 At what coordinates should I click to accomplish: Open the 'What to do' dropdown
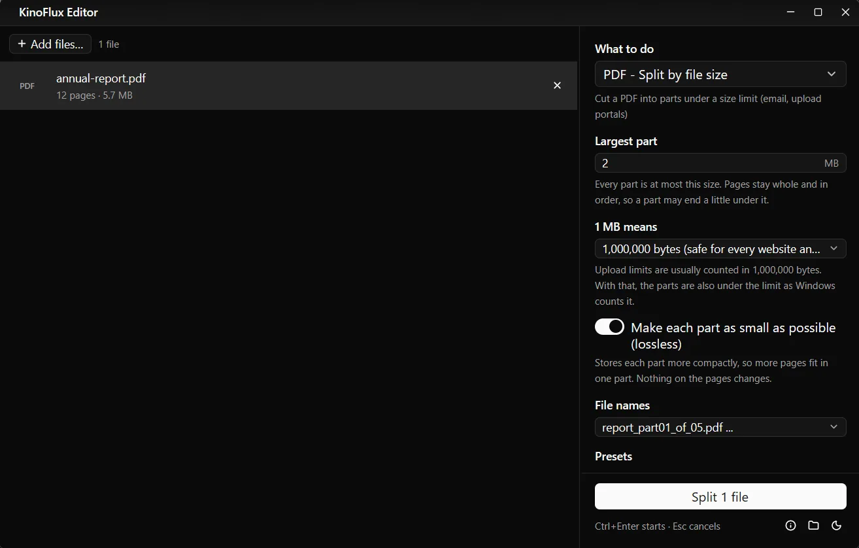[x=720, y=75]
